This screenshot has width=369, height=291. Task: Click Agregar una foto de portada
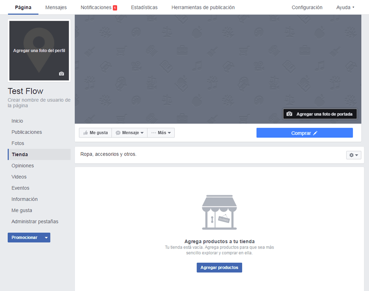click(x=320, y=114)
